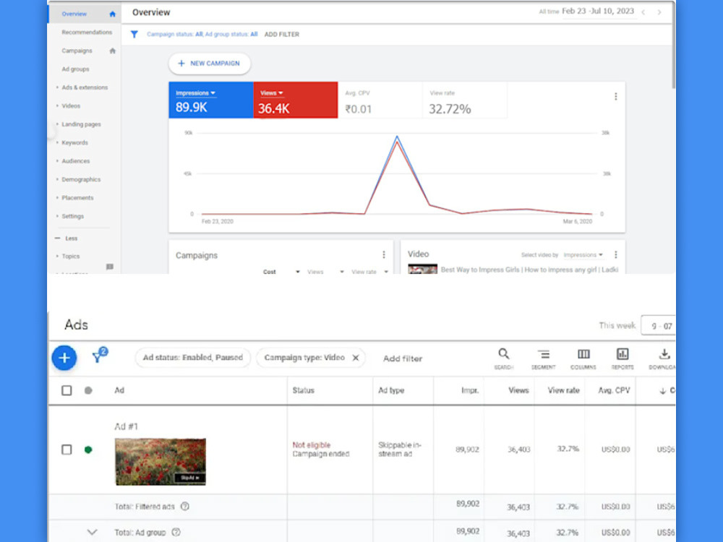Open Audiences in the sidebar
Viewport: 723px width, 542px height.
pyautogui.click(x=76, y=161)
